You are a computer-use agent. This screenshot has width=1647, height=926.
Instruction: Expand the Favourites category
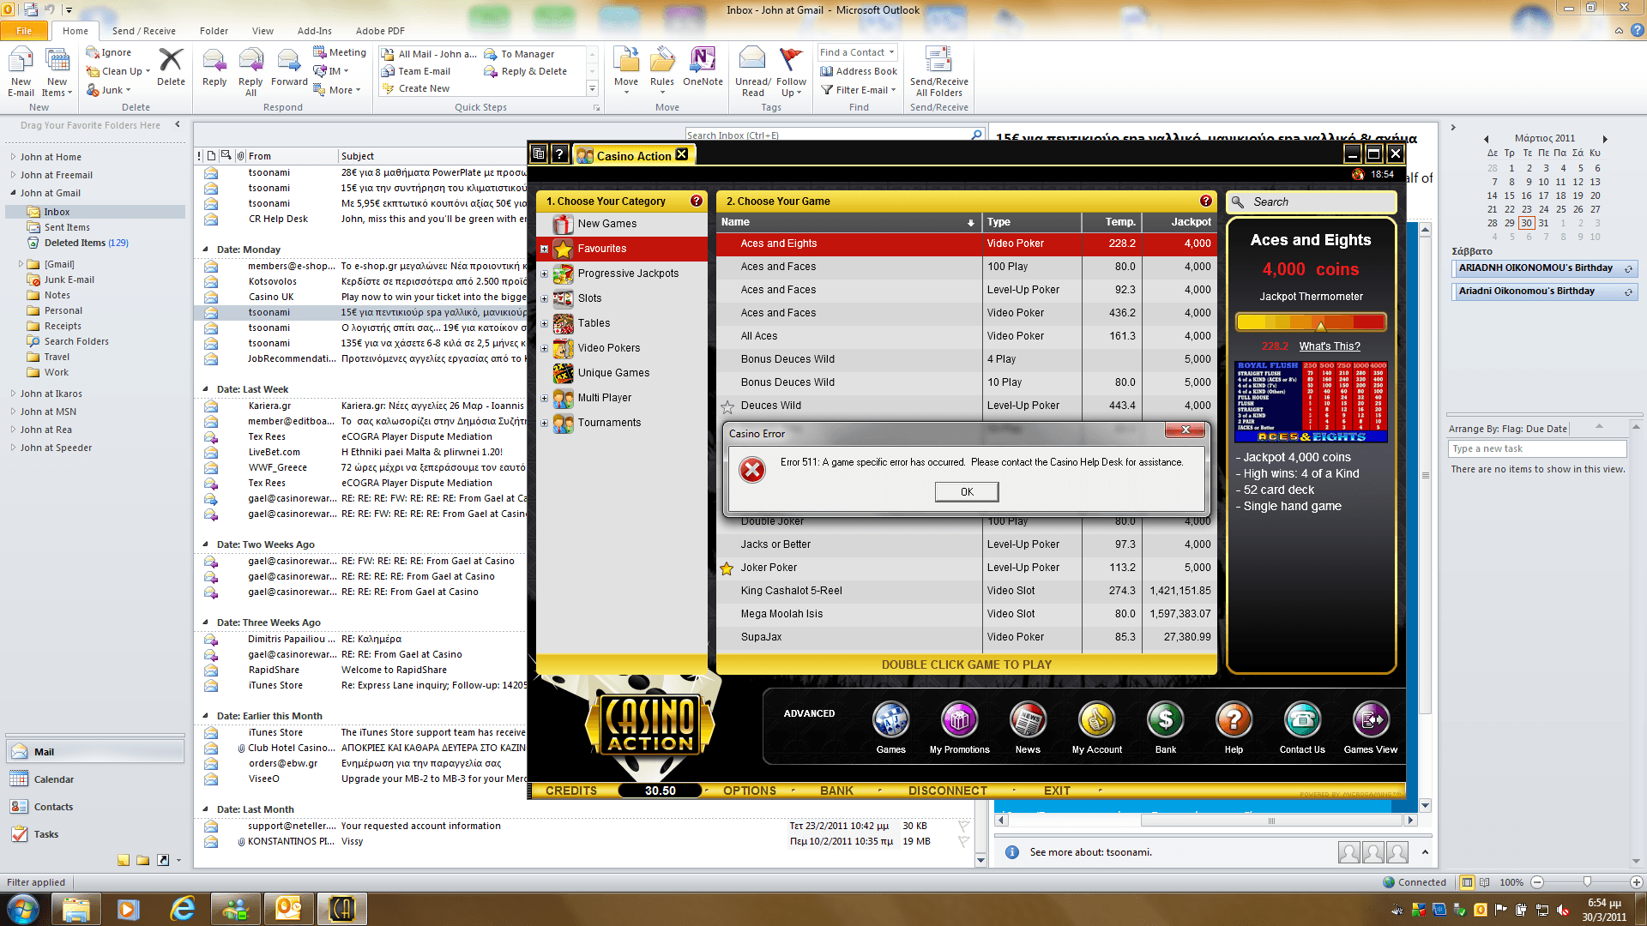pyautogui.click(x=544, y=250)
